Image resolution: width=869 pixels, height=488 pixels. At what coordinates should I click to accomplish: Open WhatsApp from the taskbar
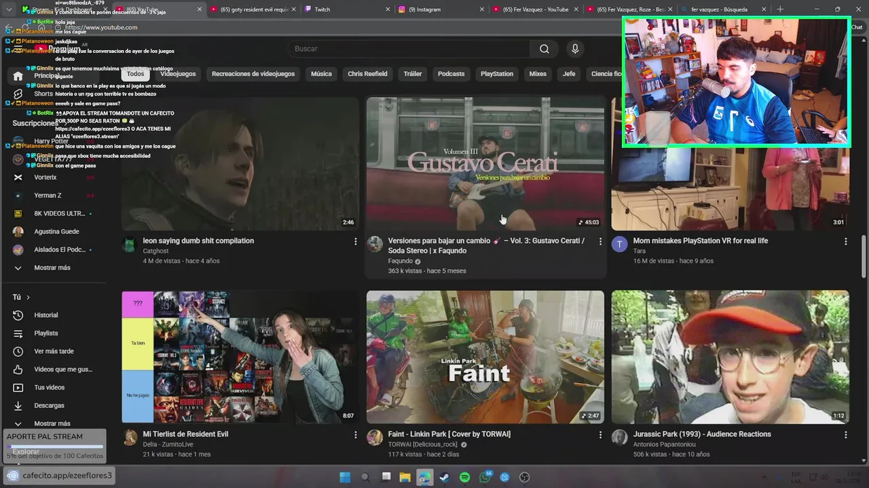pyautogui.click(x=485, y=477)
